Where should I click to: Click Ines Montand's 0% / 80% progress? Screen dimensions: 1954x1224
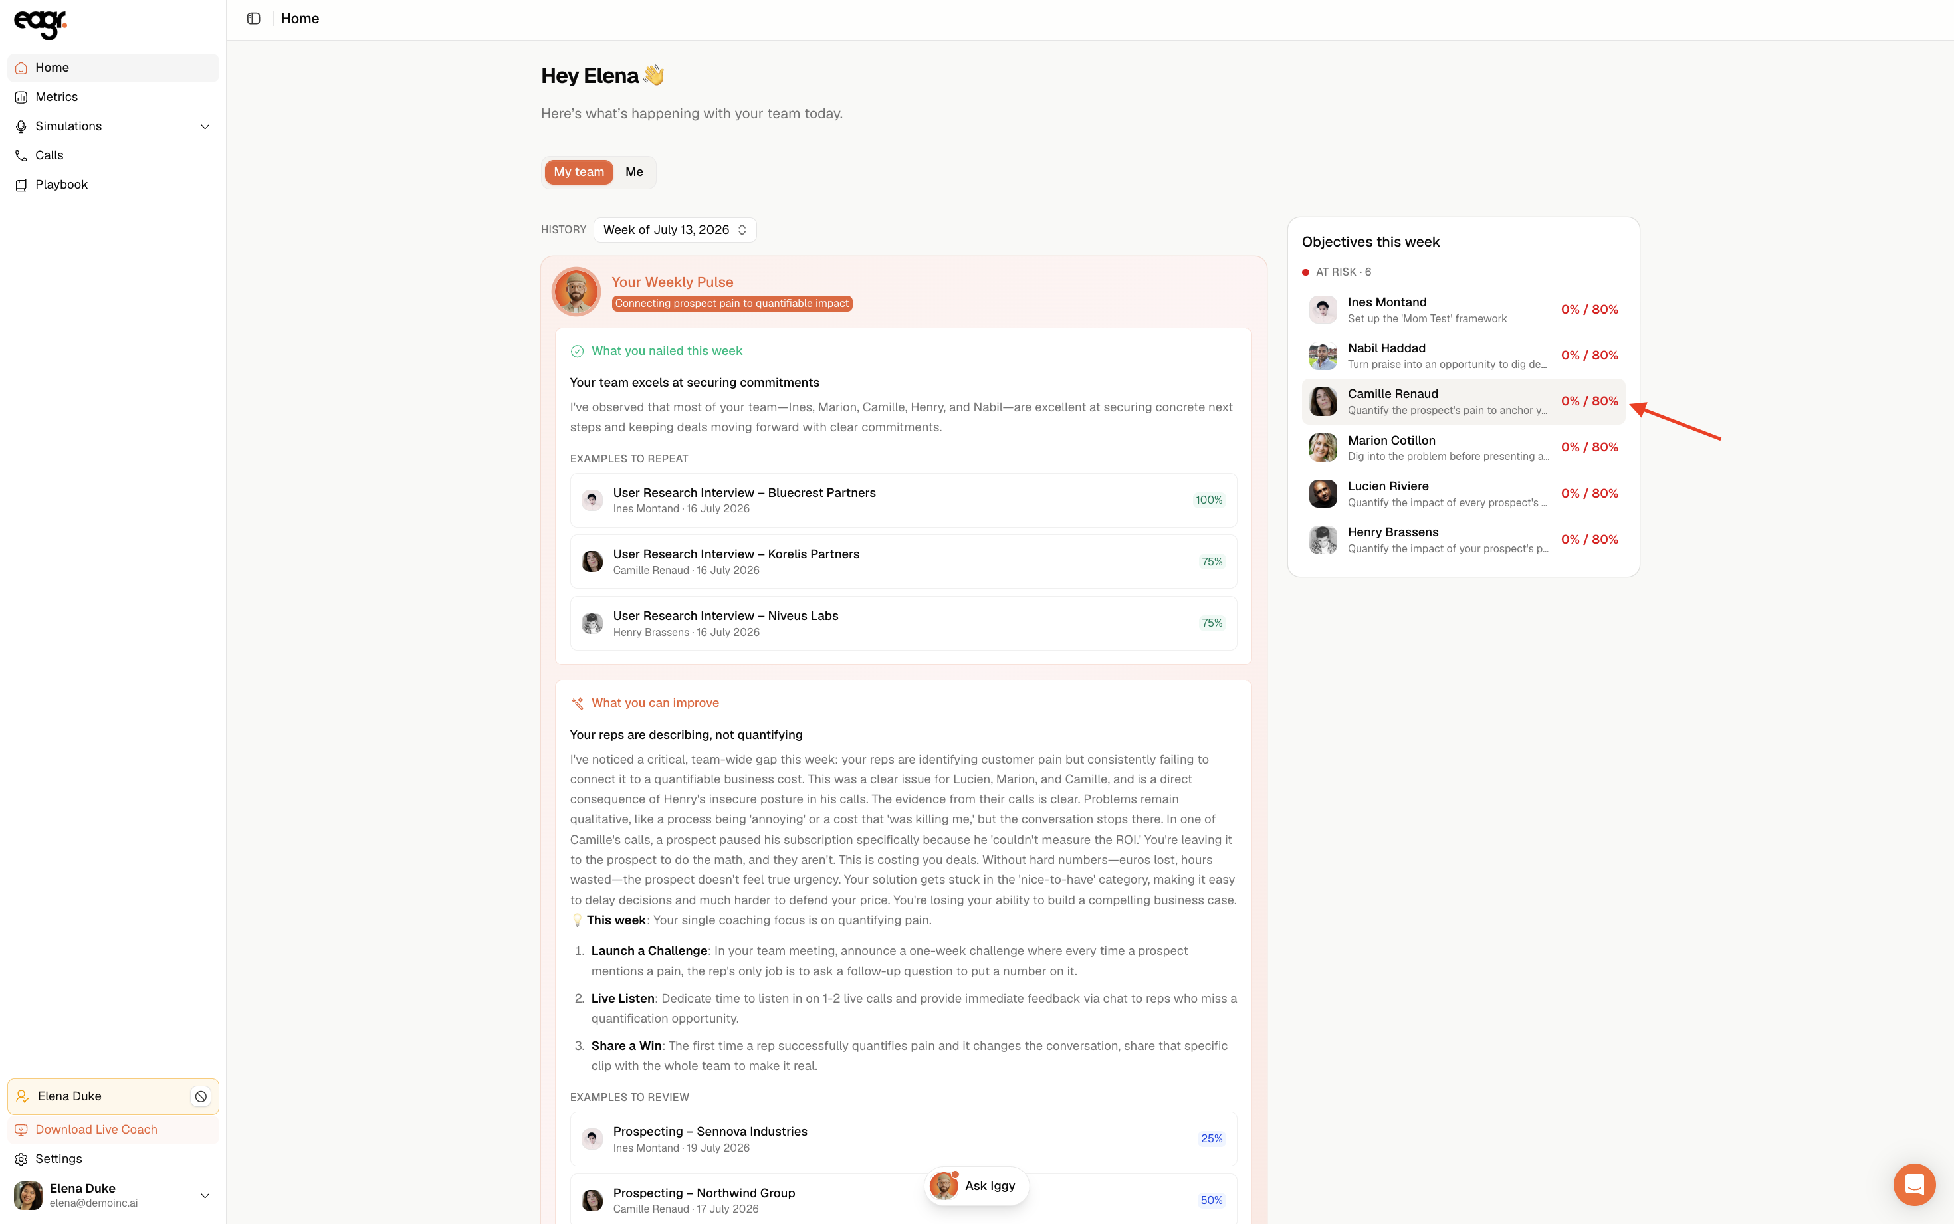[1589, 310]
